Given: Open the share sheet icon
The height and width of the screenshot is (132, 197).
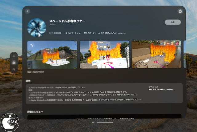Looking at the screenshot, I should (180, 11).
